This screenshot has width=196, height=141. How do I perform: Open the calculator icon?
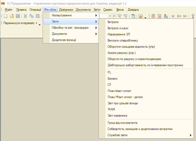click(x=153, y=16)
